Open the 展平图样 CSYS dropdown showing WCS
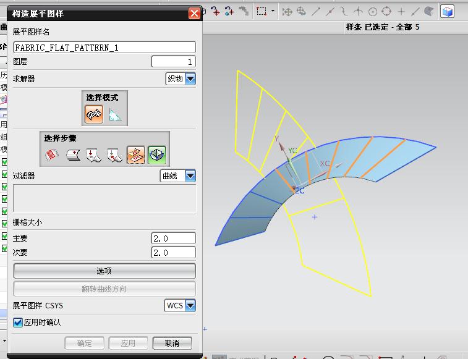 click(180, 306)
